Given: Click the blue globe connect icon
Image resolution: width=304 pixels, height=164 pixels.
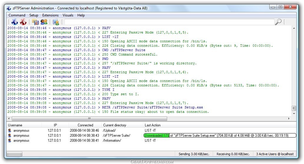Looking at the screenshot, I should pyautogui.click(x=14, y=22).
